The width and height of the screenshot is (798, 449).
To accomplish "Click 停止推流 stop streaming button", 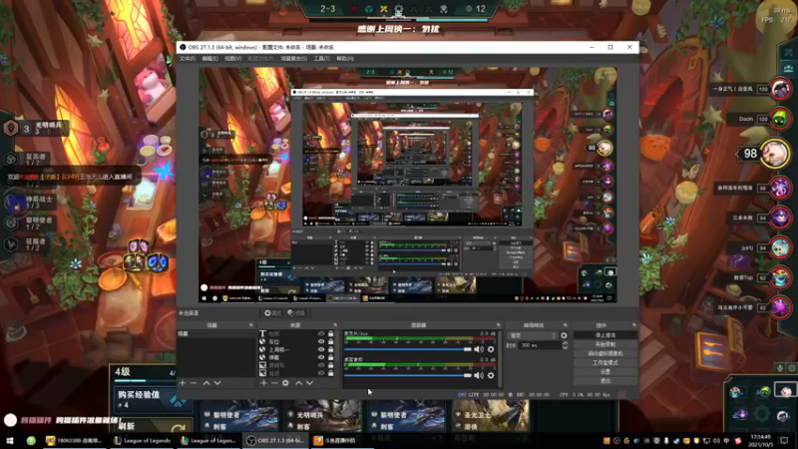I will click(605, 335).
